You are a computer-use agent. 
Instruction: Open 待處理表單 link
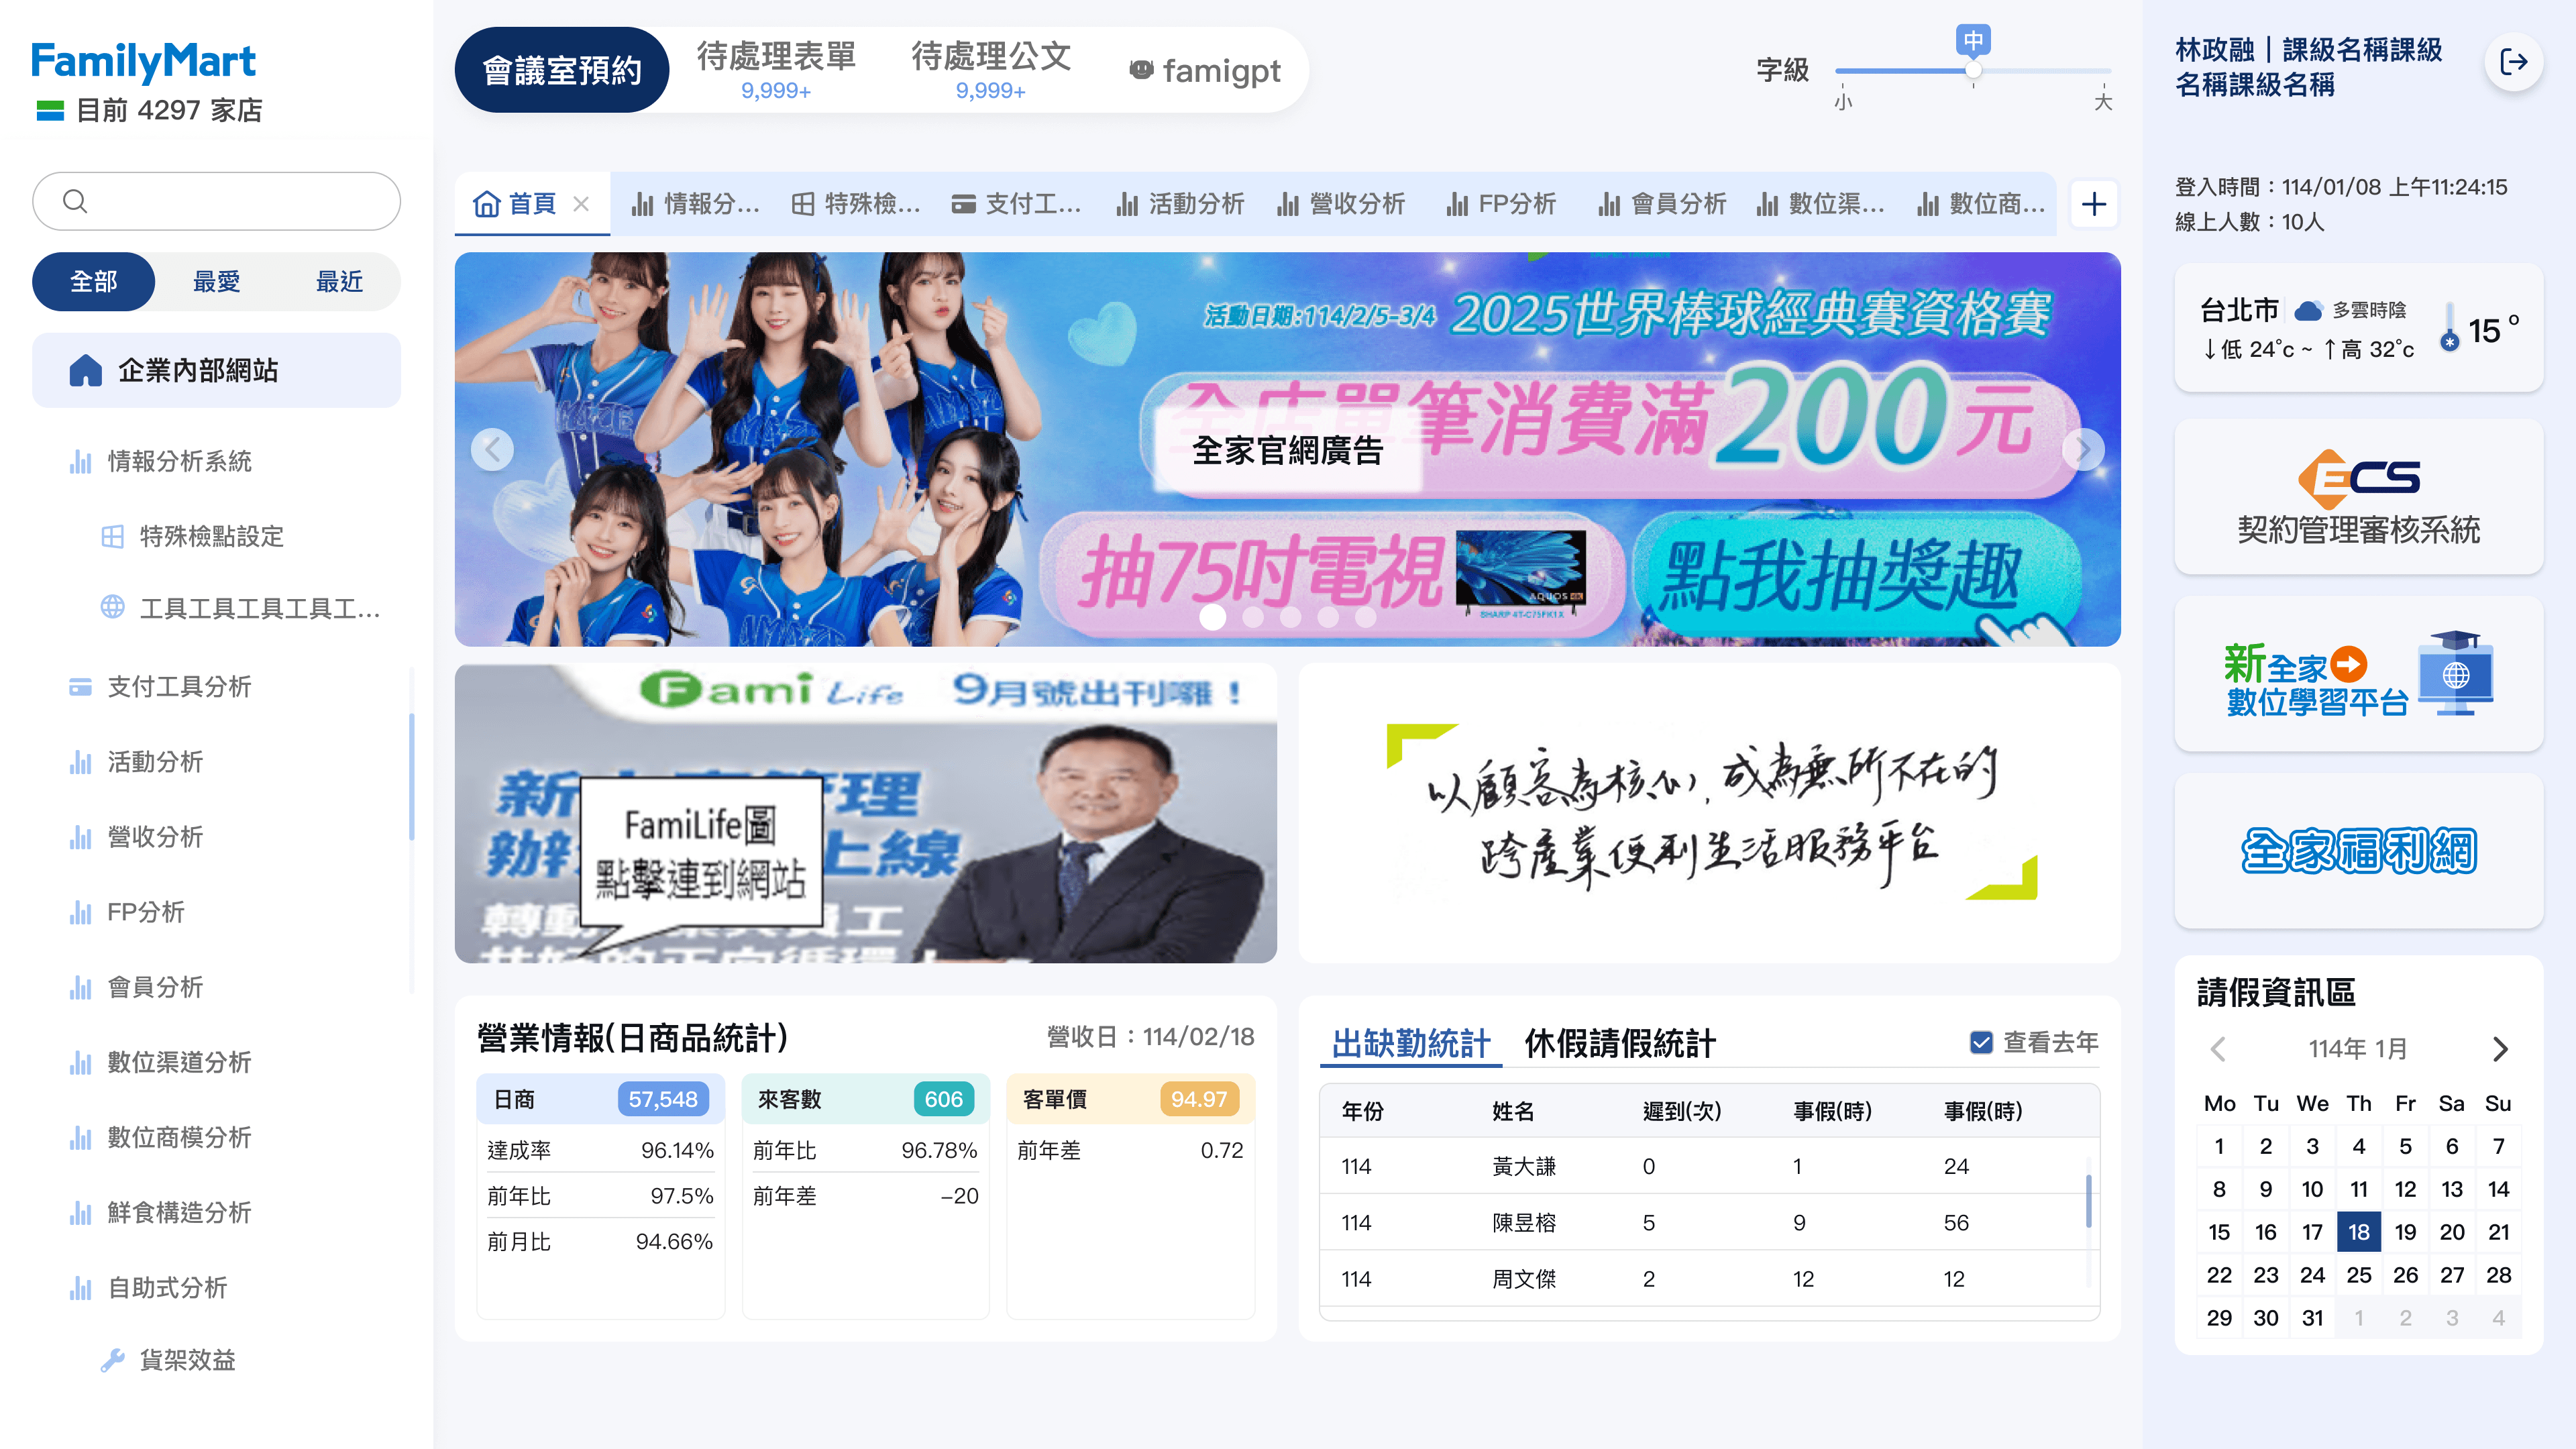click(x=776, y=70)
